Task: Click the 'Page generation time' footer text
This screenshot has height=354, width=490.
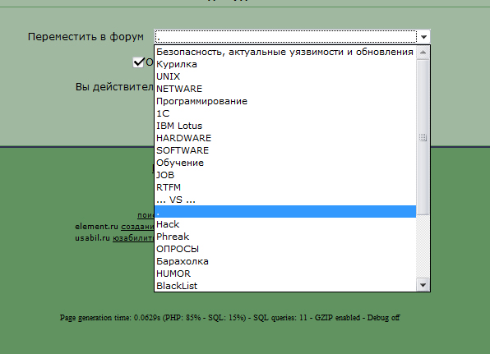Action: (229, 318)
